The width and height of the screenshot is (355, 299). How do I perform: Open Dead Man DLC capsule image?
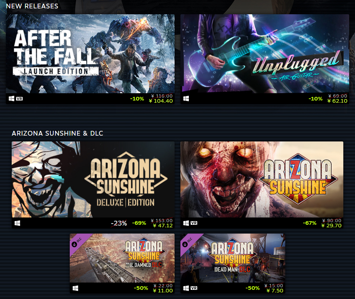click(x=233, y=258)
